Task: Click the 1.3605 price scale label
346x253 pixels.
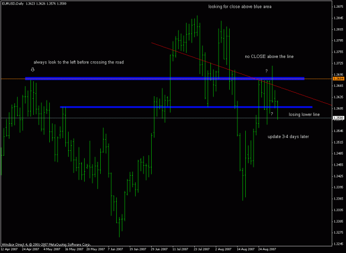Action: (338, 109)
